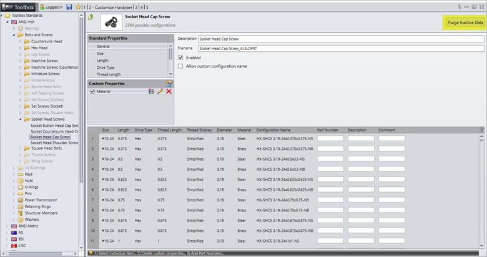Add a new custom property icon
Viewport: 487px width, 257px height.
[168, 83]
